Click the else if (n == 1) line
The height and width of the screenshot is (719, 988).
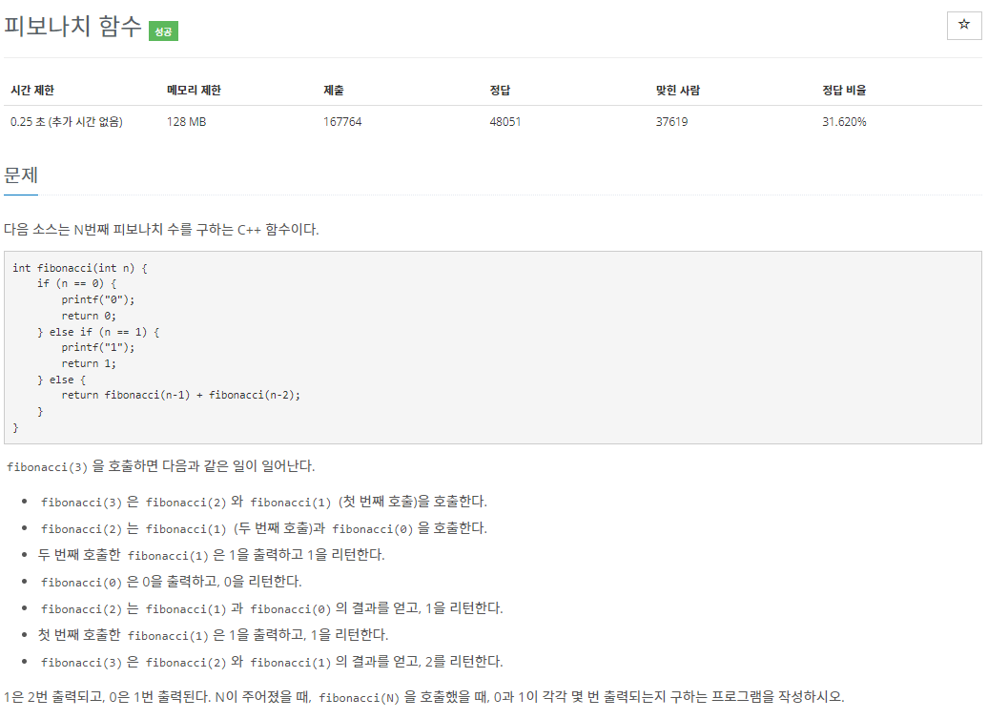coord(97,332)
